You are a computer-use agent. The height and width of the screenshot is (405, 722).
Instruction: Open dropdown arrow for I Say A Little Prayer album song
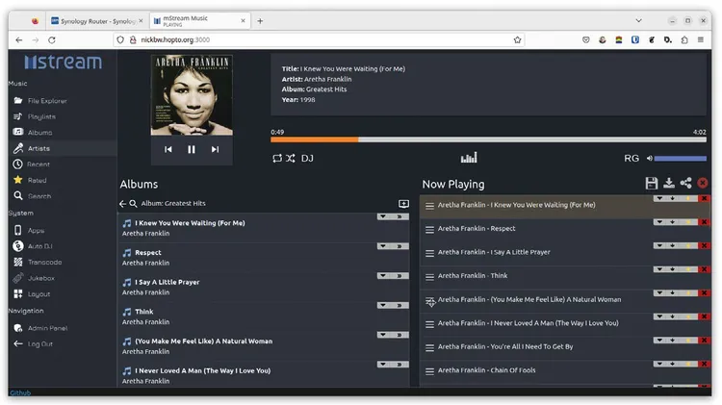click(382, 275)
